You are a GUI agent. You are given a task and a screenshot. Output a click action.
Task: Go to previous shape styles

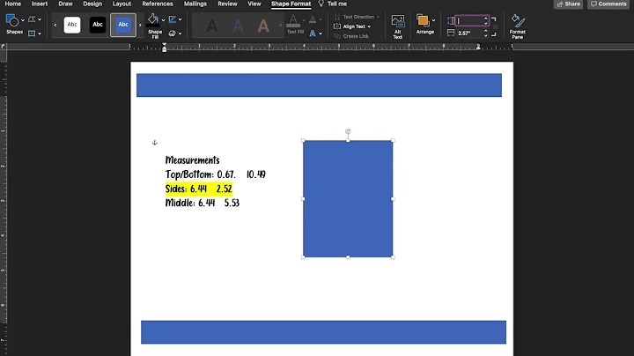pyautogui.click(x=55, y=25)
